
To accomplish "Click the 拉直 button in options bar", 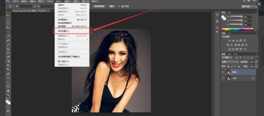I will tap(112, 6).
